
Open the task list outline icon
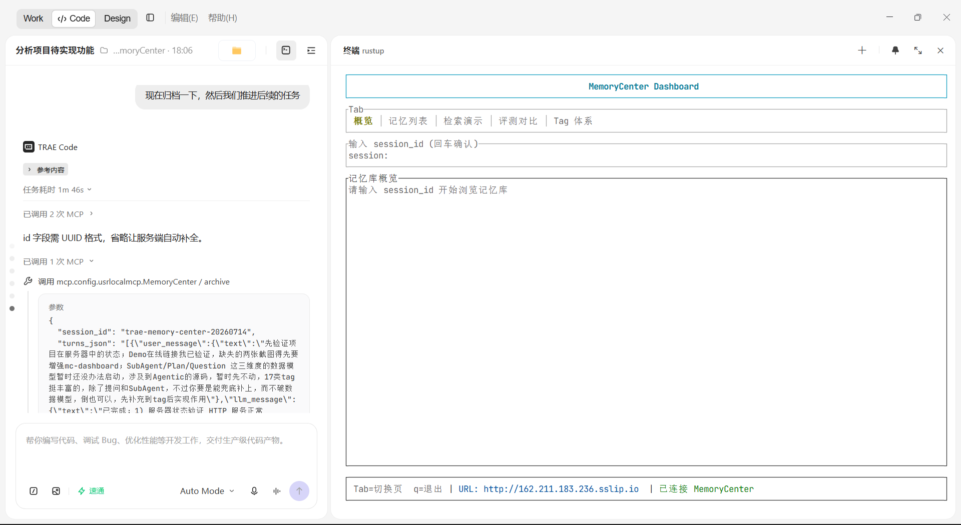point(311,50)
